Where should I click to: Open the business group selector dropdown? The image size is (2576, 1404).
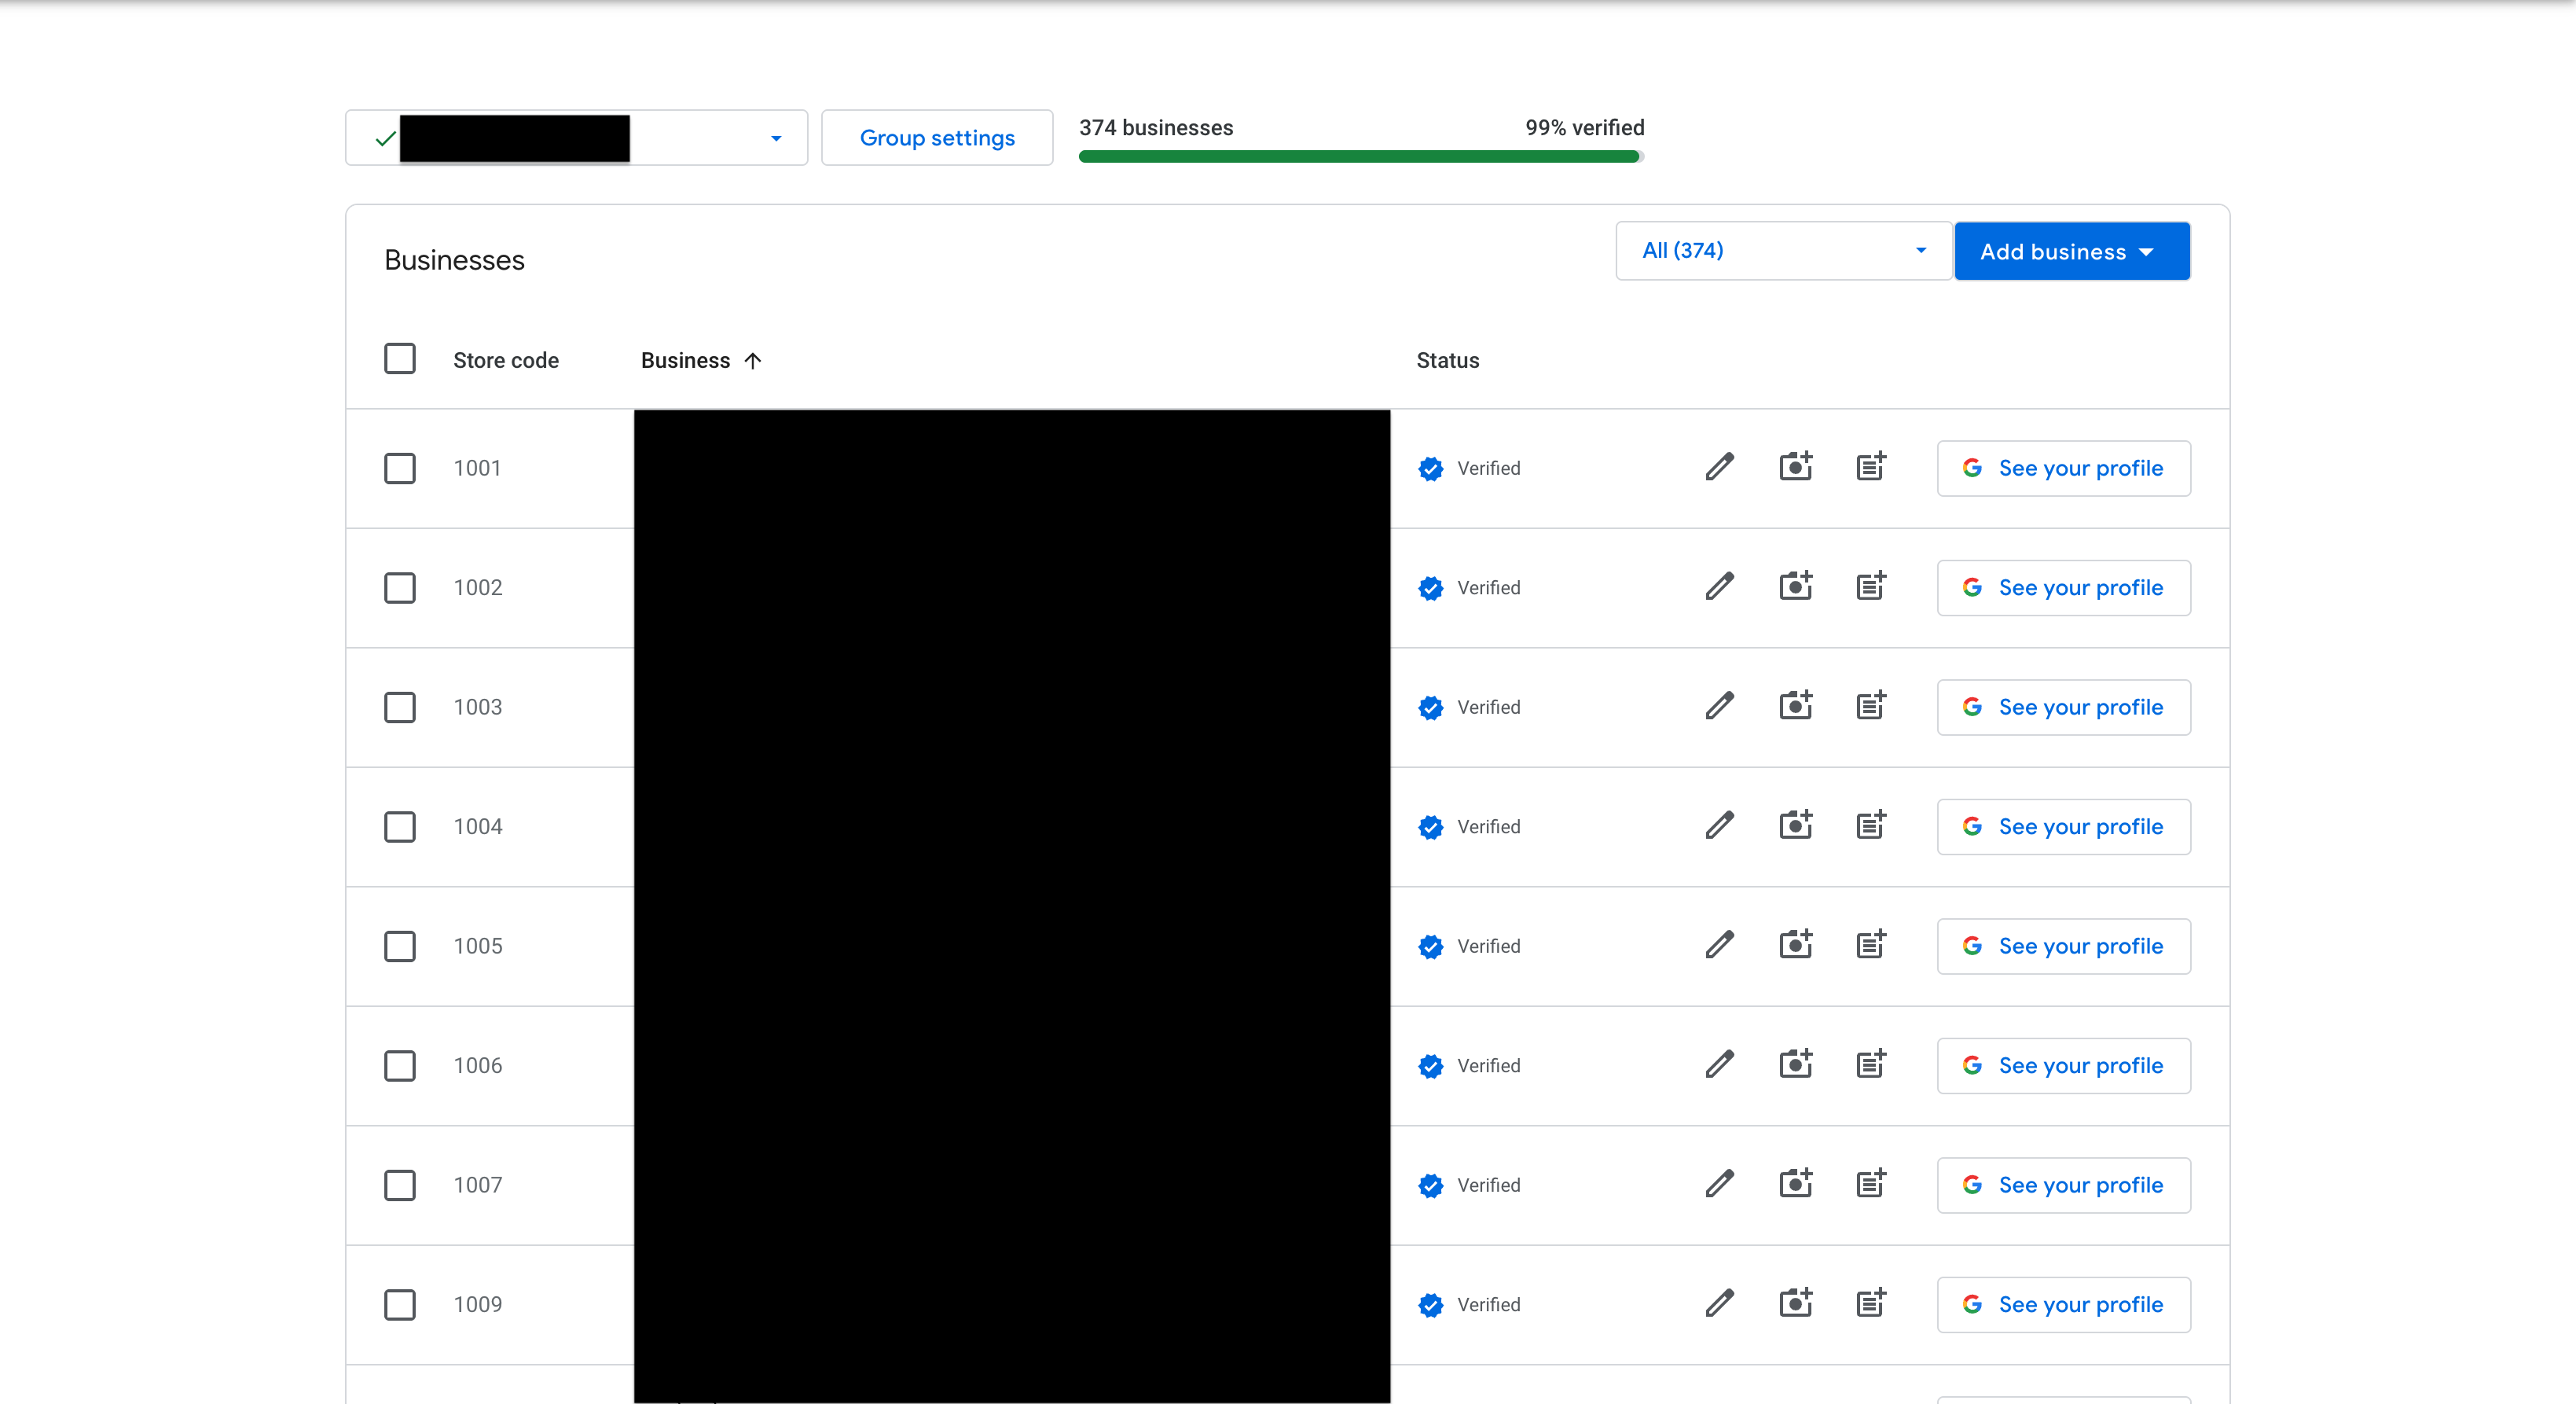[x=776, y=138]
